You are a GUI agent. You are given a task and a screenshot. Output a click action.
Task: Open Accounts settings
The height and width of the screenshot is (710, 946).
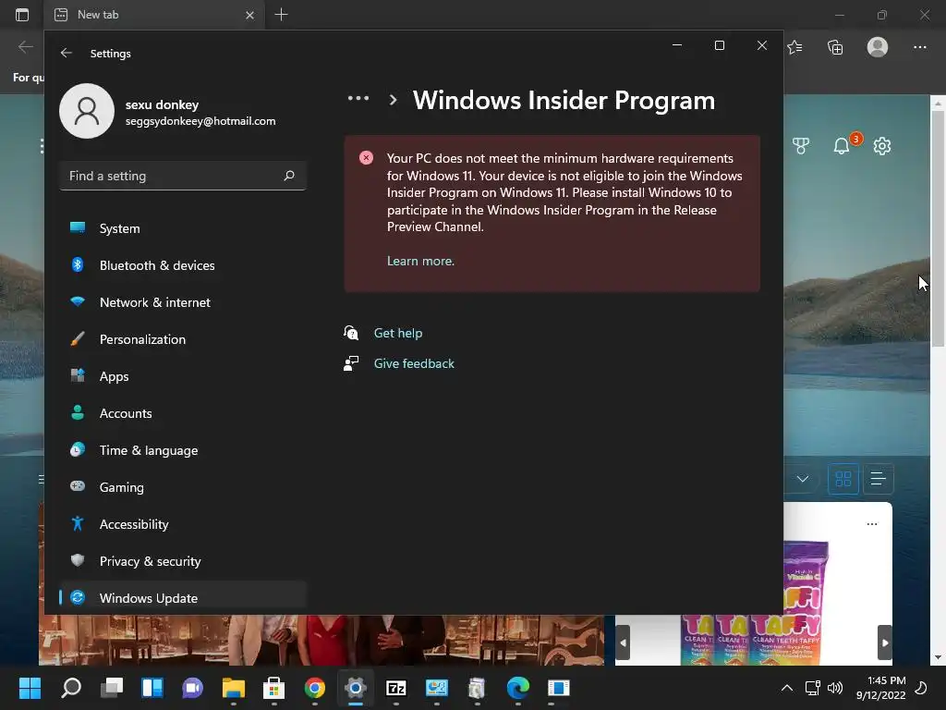click(x=183, y=413)
